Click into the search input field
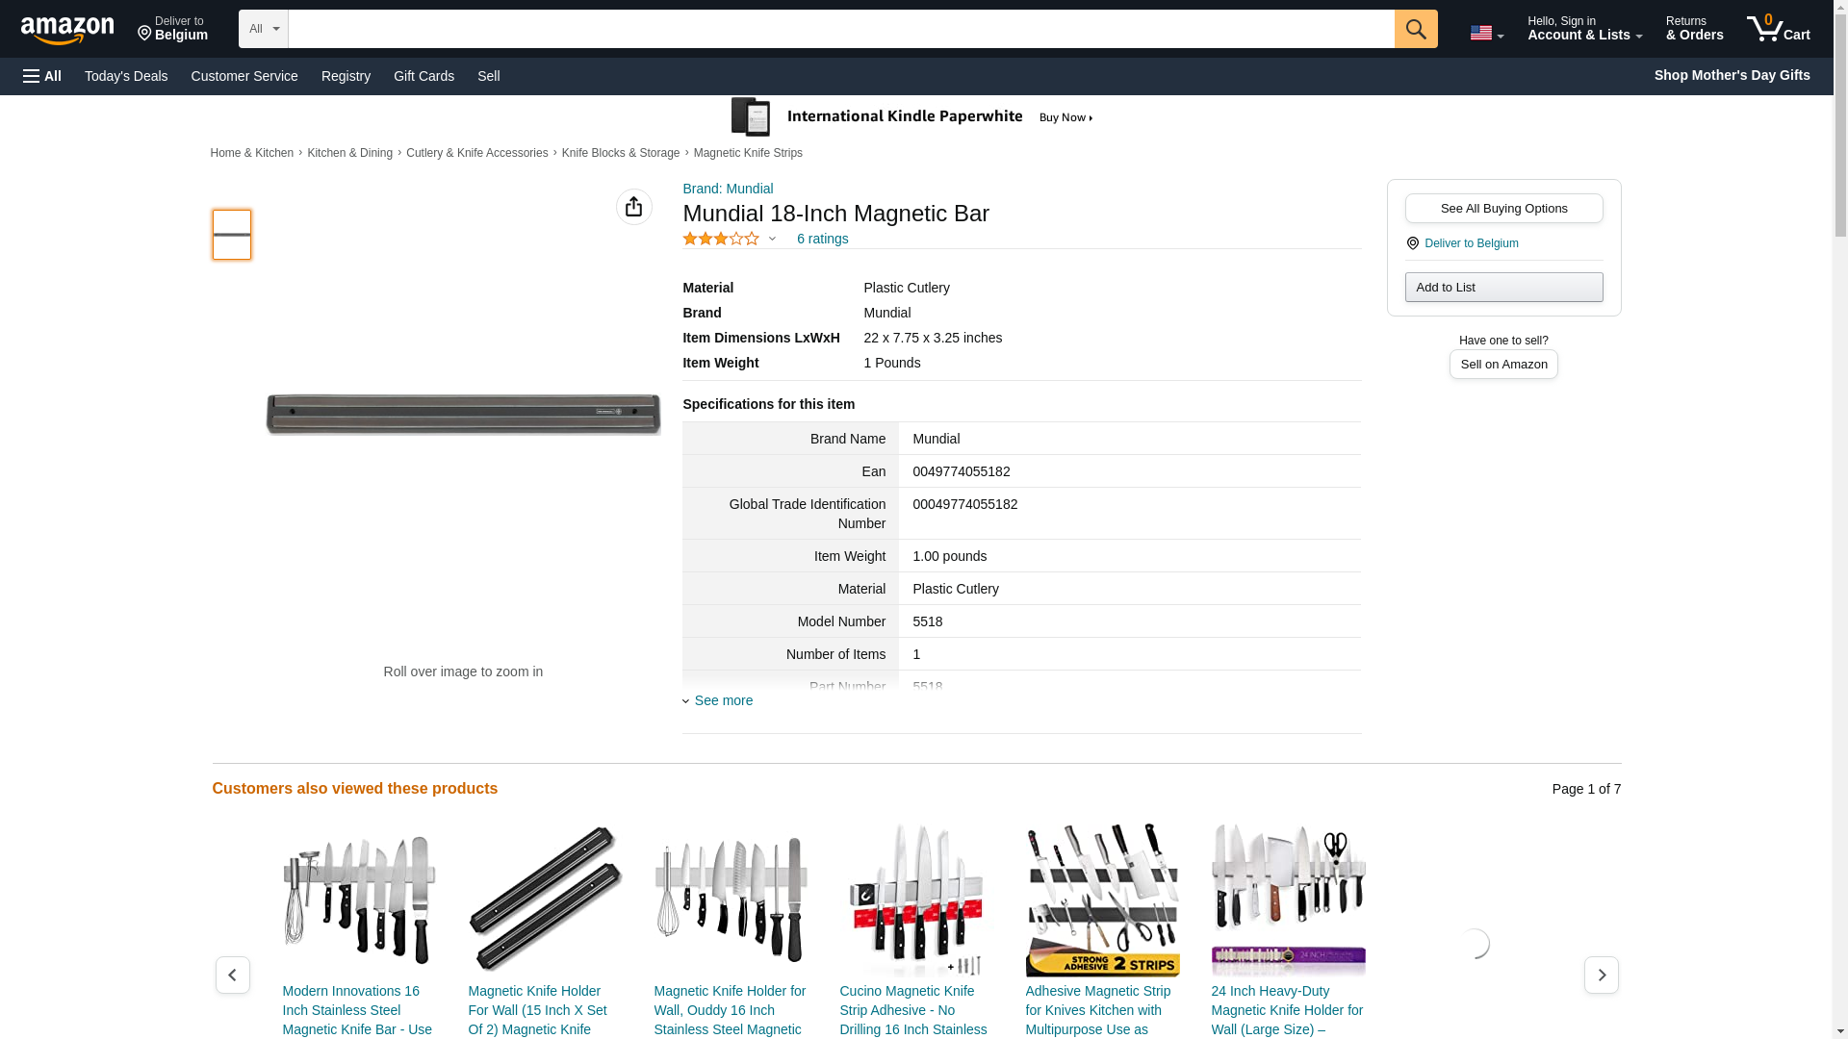The height and width of the screenshot is (1039, 1848). pyautogui.click(x=840, y=29)
